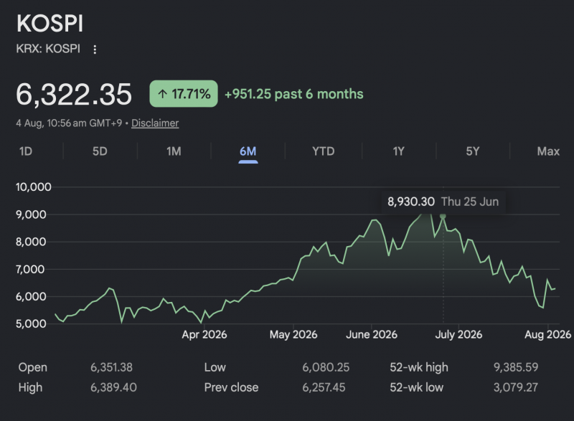
Task: Switch chart to 1D range
Action: click(26, 151)
